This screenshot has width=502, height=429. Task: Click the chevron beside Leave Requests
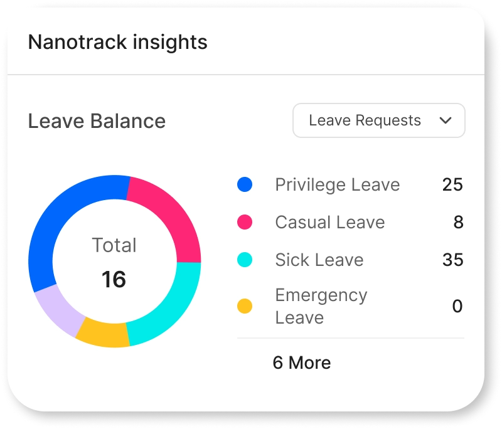446,120
